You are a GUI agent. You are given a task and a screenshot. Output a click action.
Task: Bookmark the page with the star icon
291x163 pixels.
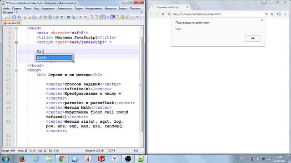272,14
